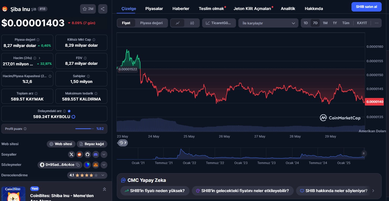This screenshot has height=201, width=389.
Task: Open the İle karşılaştır dropdown
Action: point(268,23)
